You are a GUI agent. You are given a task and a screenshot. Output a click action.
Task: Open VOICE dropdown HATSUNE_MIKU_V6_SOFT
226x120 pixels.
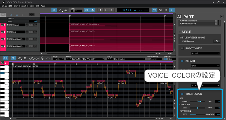(x=85, y=59)
